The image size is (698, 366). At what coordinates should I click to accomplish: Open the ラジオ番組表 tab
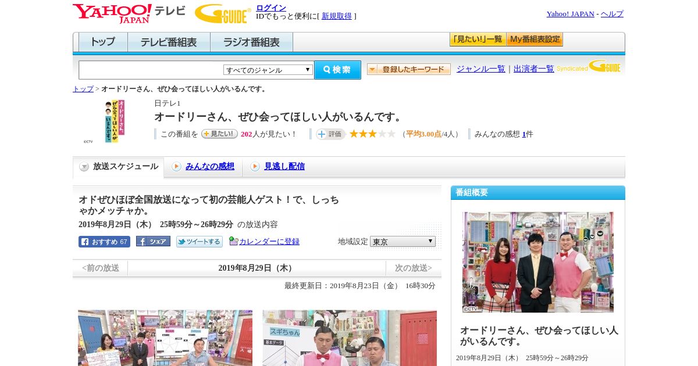(251, 42)
